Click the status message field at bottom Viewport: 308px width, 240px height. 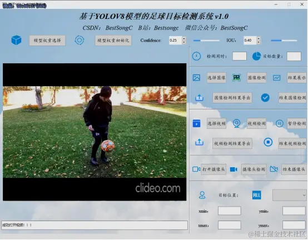pos(95,225)
